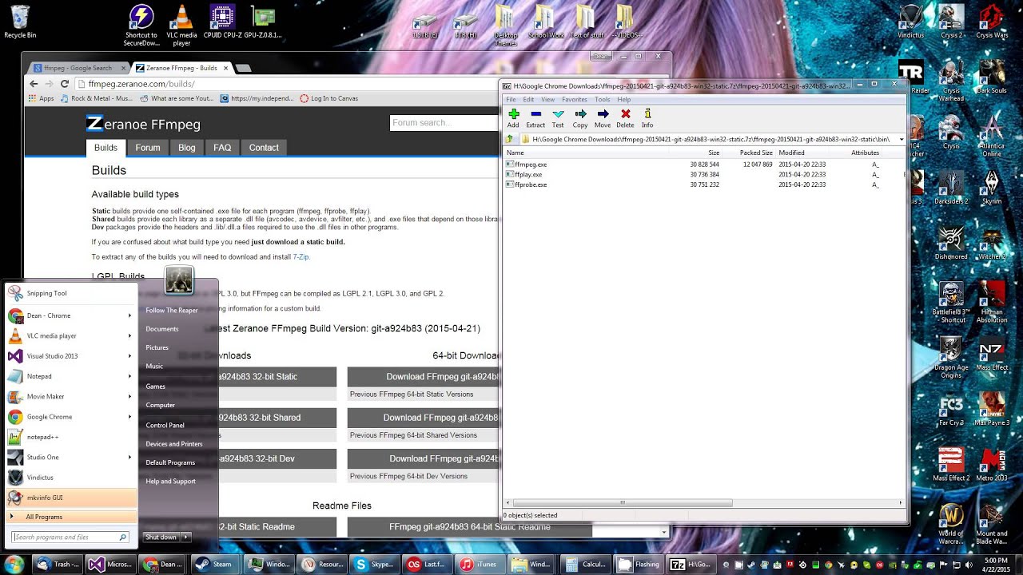Click Previous FFmpeg 64-bit Dev Versions link
Viewport: 1023px width, 575px height.
[408, 476]
